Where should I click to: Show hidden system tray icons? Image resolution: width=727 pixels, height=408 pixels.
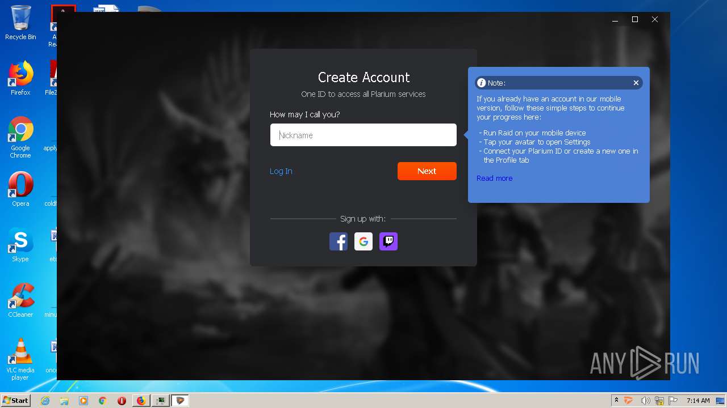(616, 401)
